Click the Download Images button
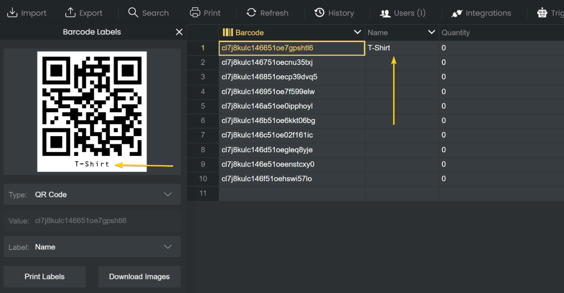 pos(139,276)
